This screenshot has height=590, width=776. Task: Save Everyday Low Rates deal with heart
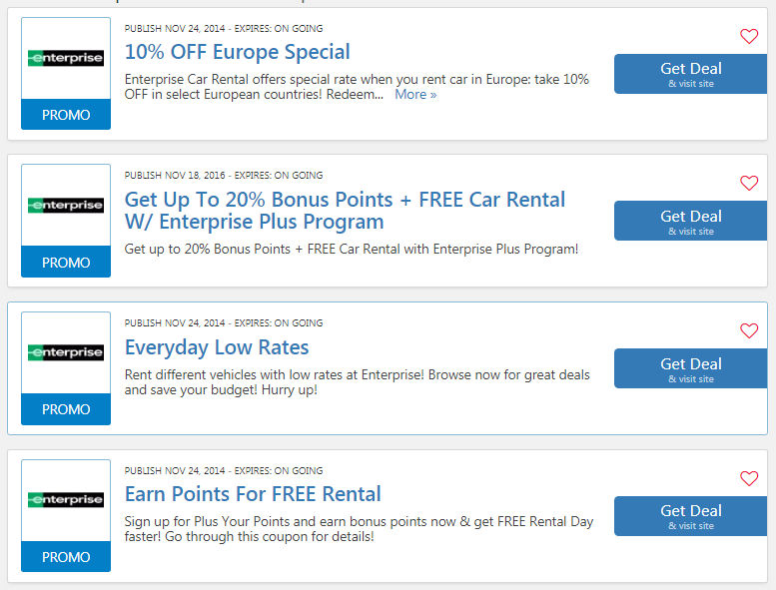(x=749, y=331)
